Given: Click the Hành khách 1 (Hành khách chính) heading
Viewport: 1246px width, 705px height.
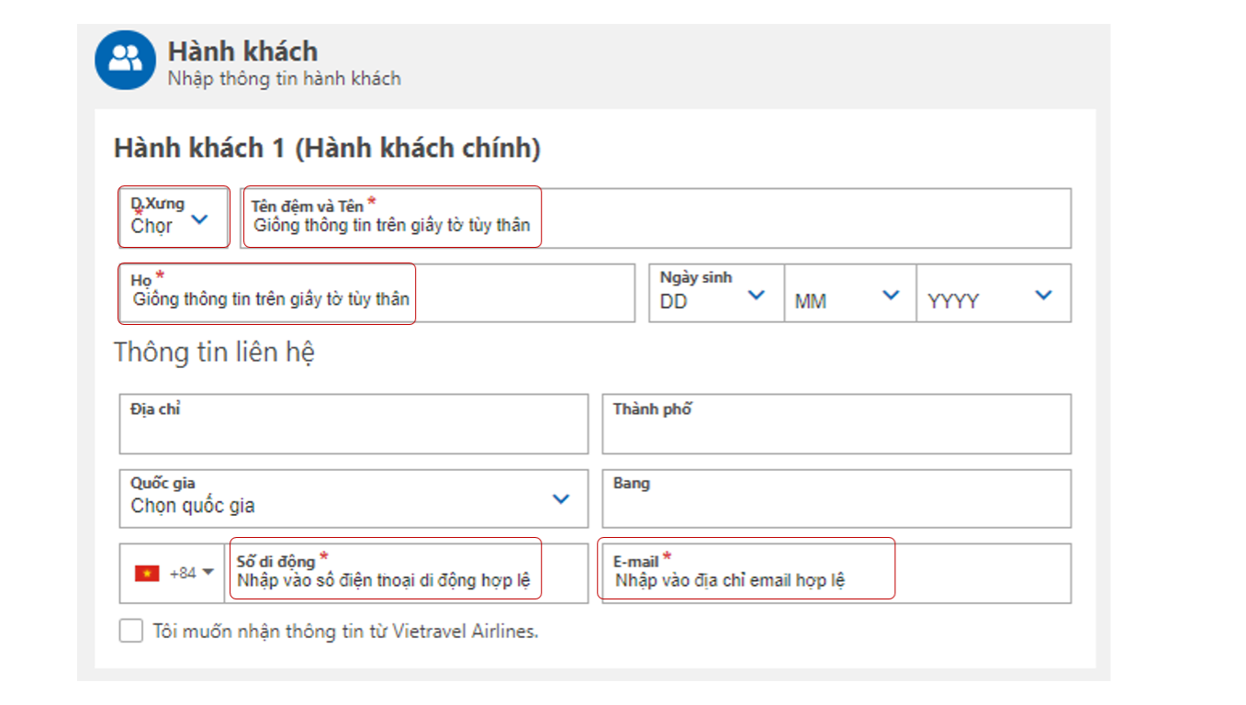Looking at the screenshot, I should (x=327, y=149).
